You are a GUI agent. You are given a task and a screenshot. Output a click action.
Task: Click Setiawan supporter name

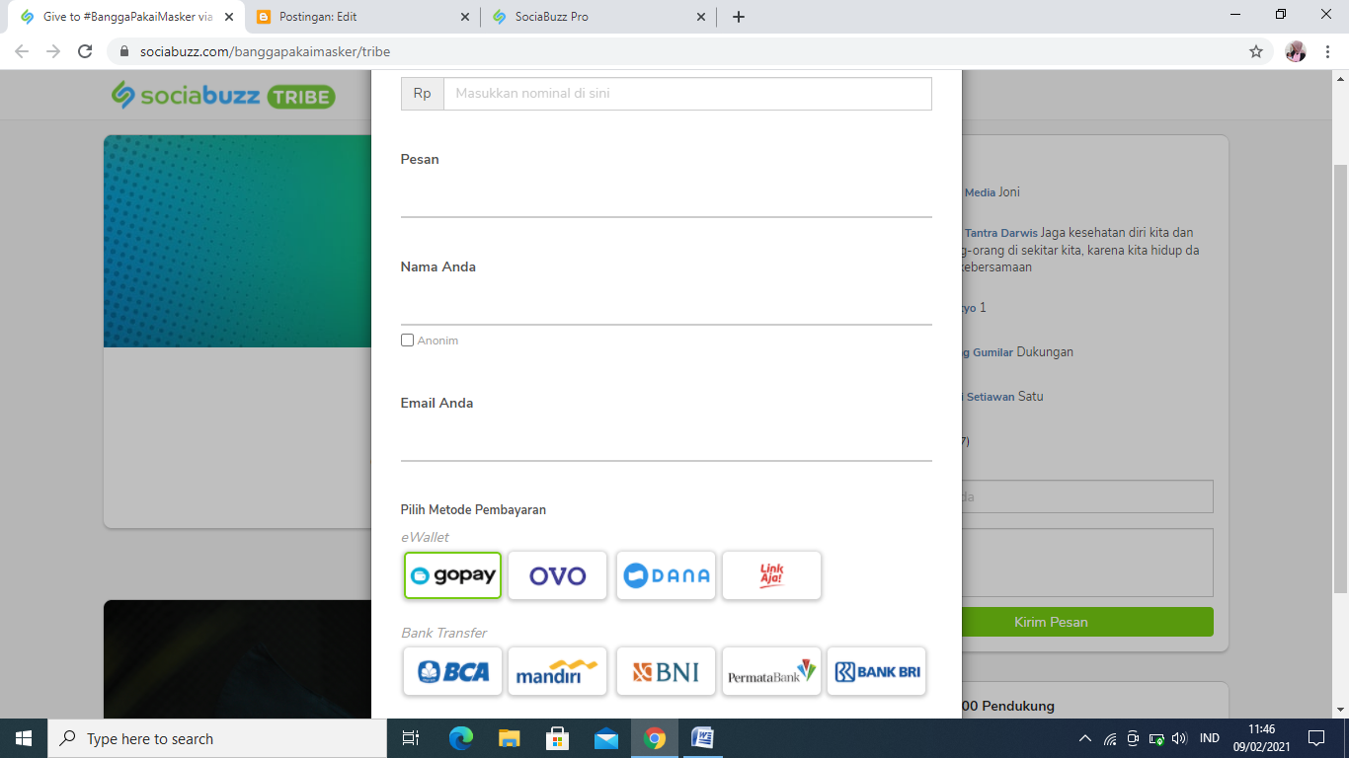[x=991, y=397]
